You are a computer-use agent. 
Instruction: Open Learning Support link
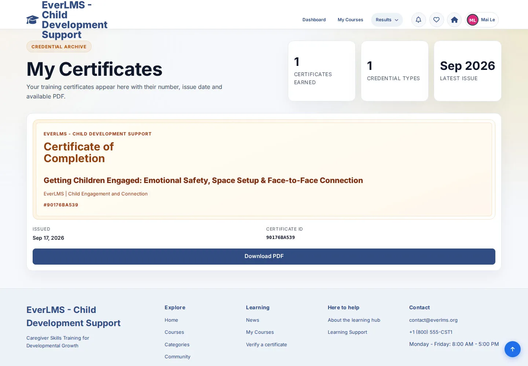347,332
